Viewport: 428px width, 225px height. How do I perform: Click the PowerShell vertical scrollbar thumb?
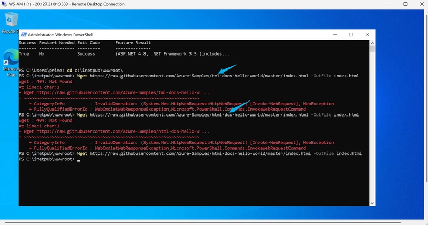point(372,49)
